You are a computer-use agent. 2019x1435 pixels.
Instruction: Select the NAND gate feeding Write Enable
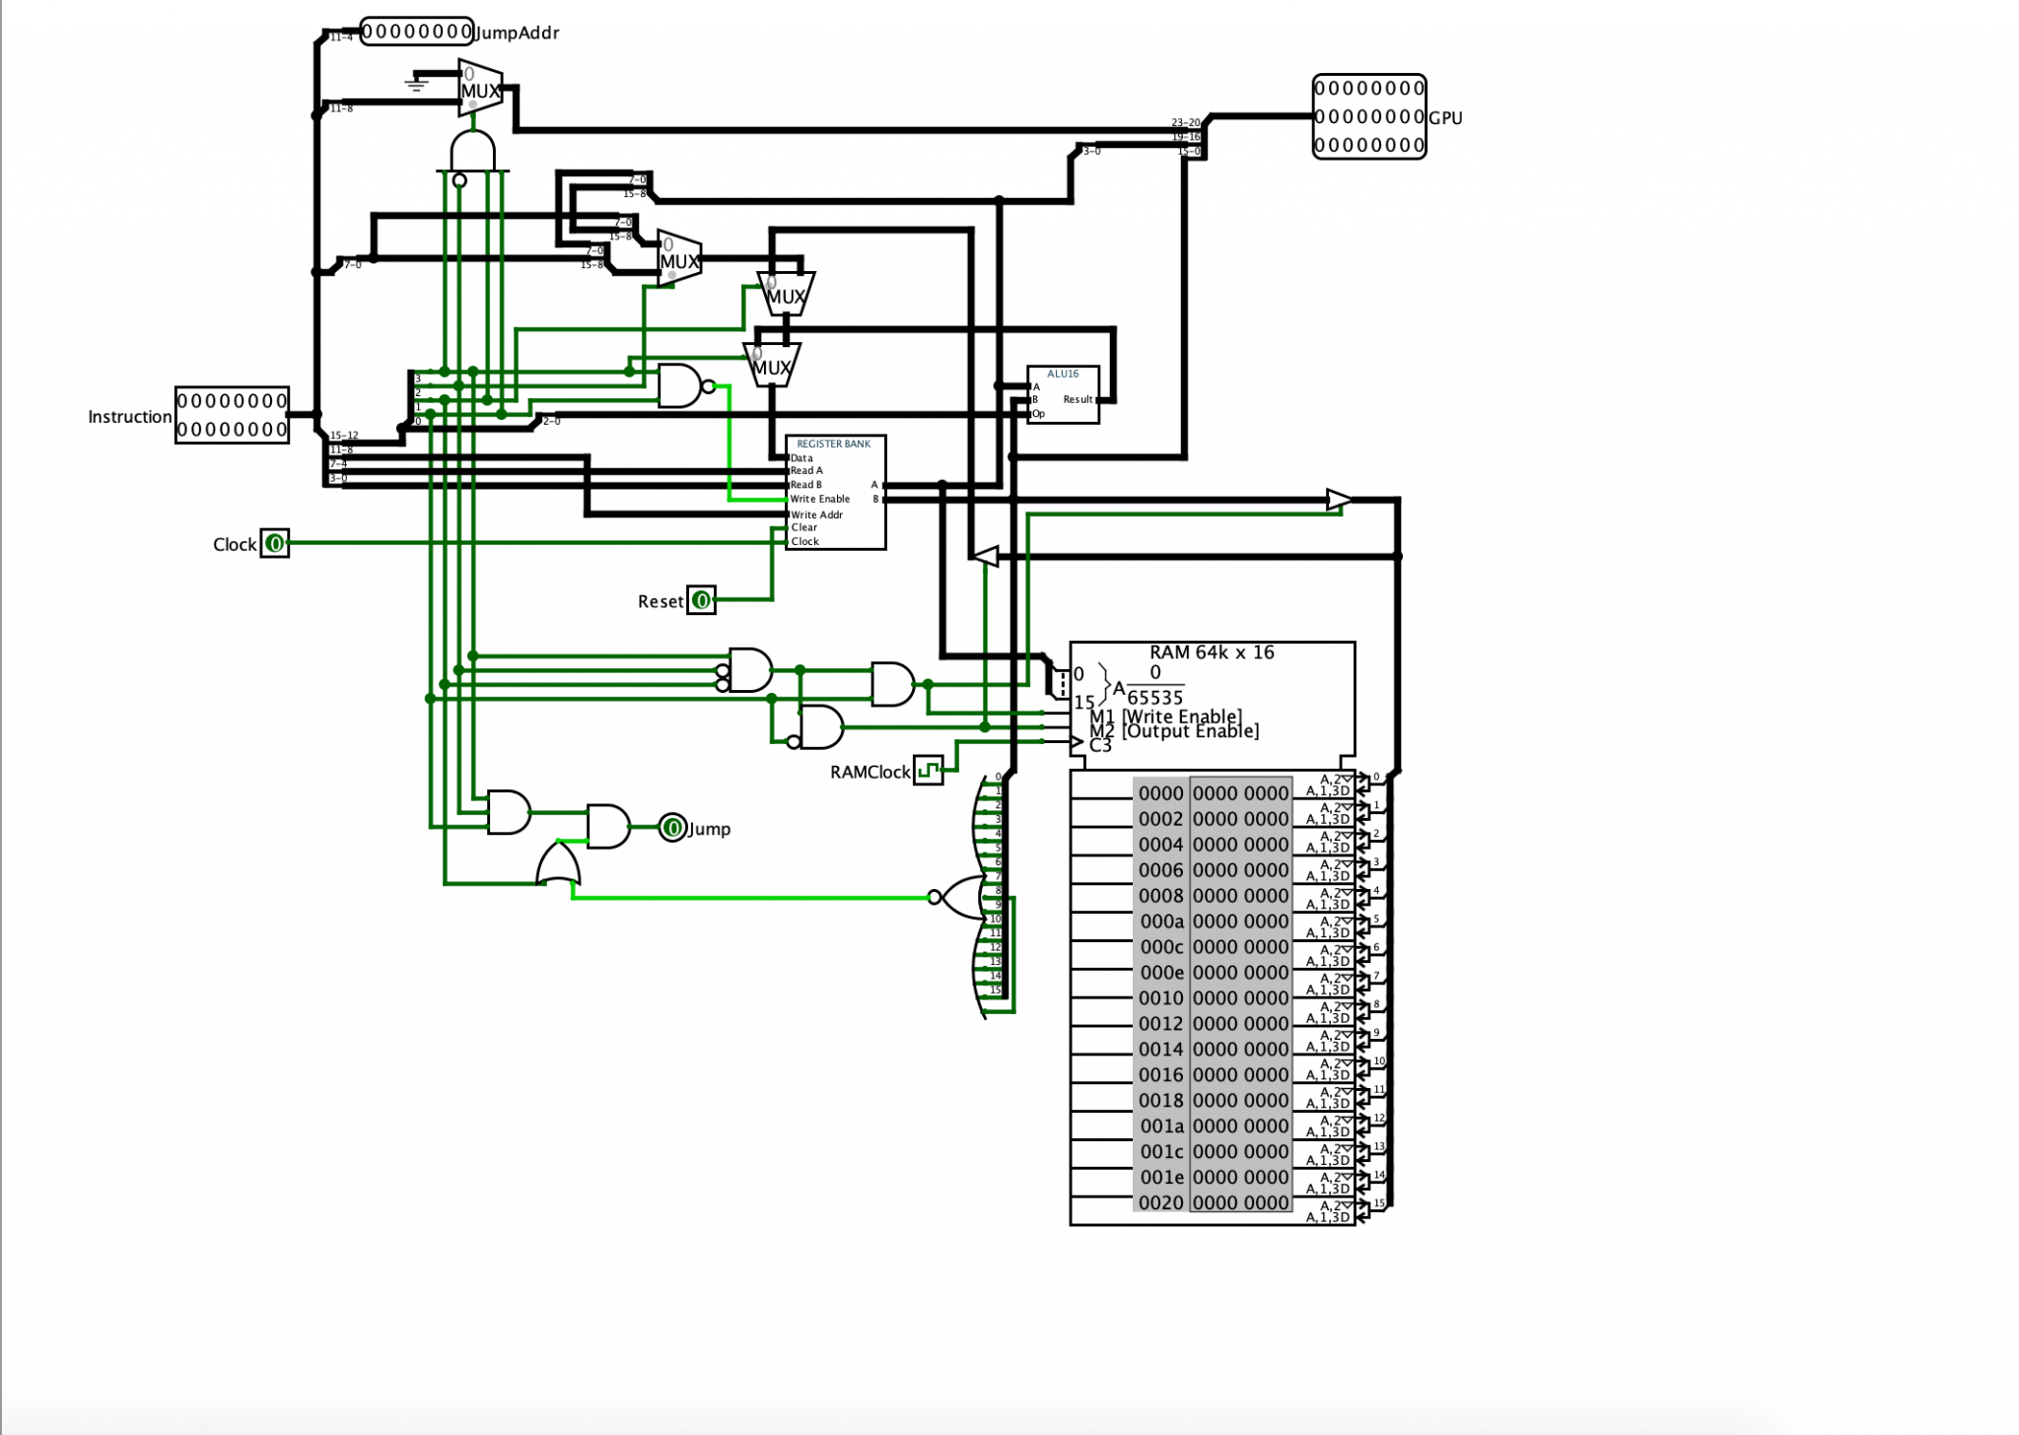[x=680, y=386]
